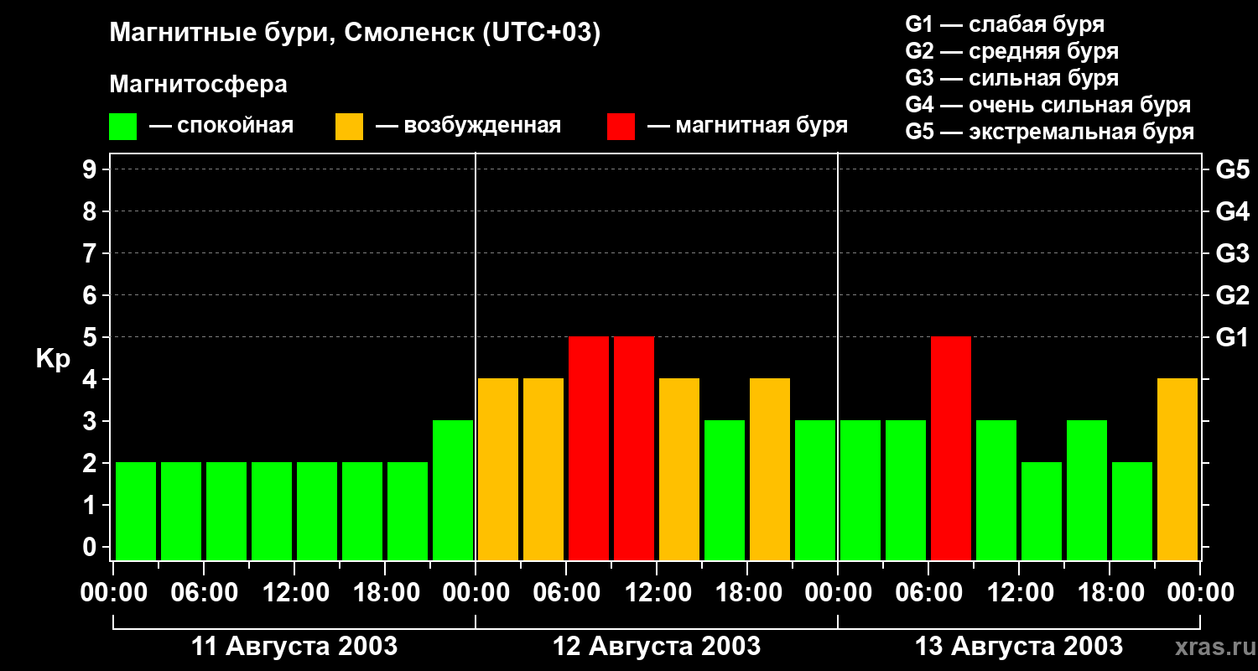The height and width of the screenshot is (671, 1258).
Task: Click the green Kp 3 bar on 11 August
Action: [x=453, y=490]
